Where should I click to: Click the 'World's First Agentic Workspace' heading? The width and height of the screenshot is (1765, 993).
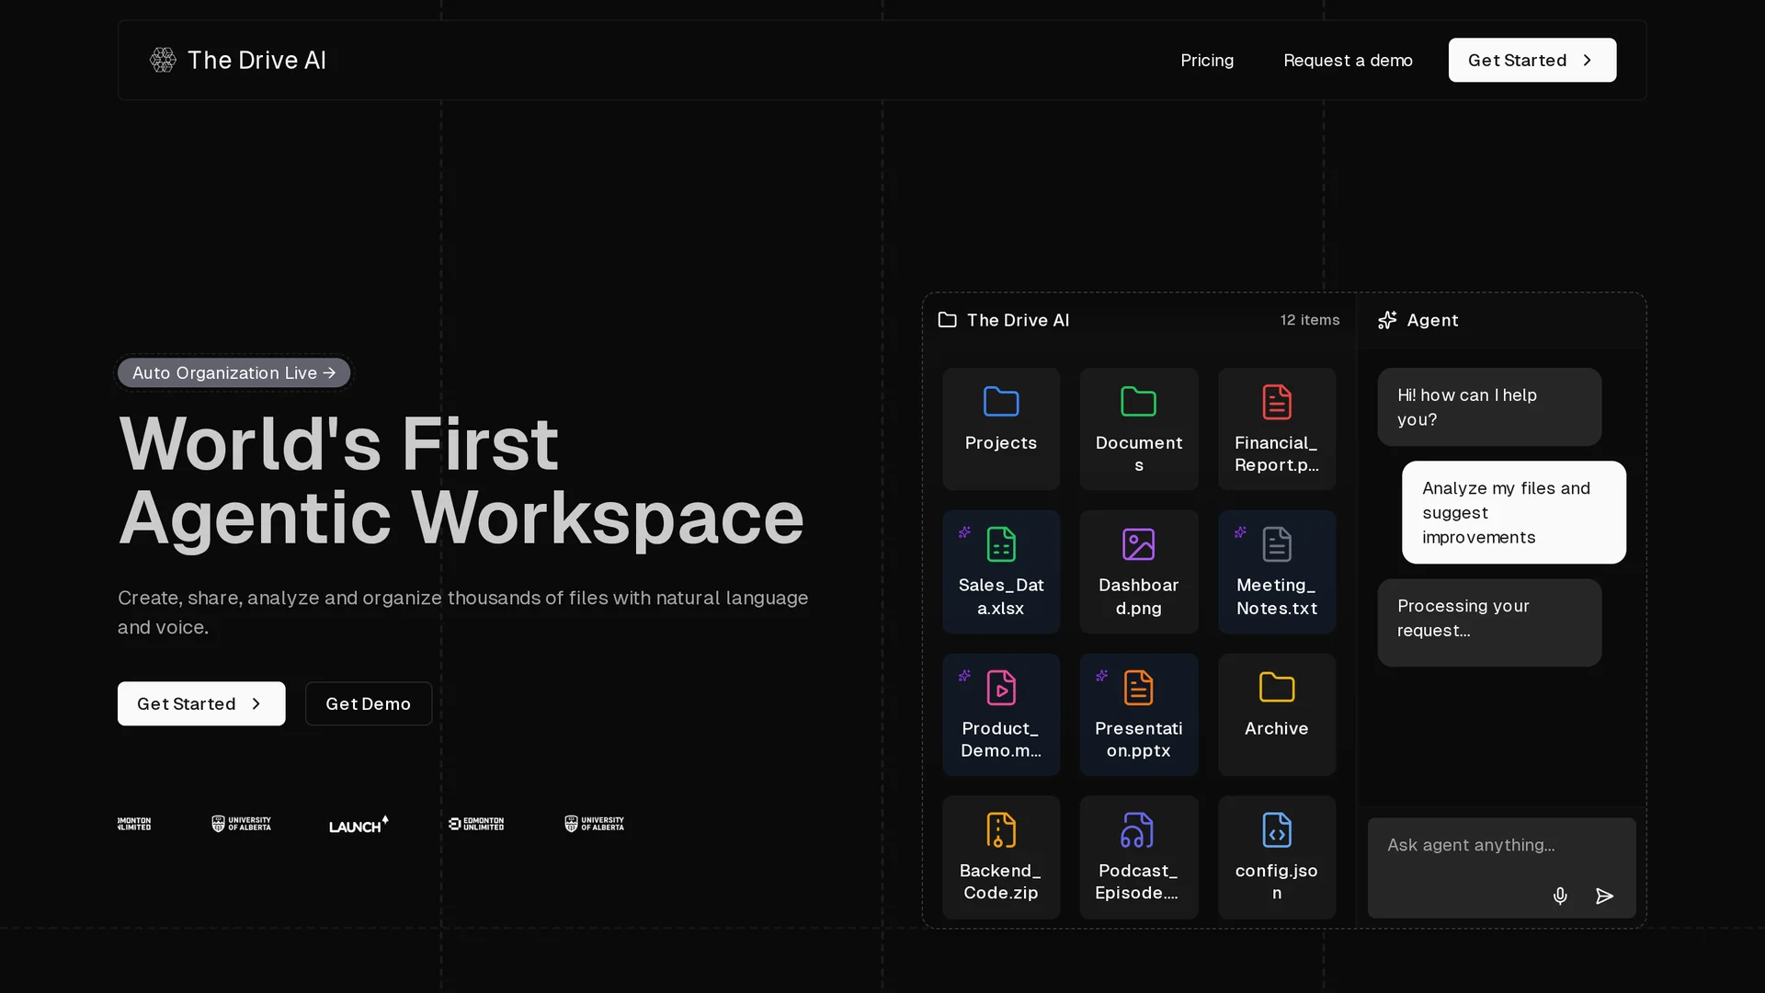[461, 481]
